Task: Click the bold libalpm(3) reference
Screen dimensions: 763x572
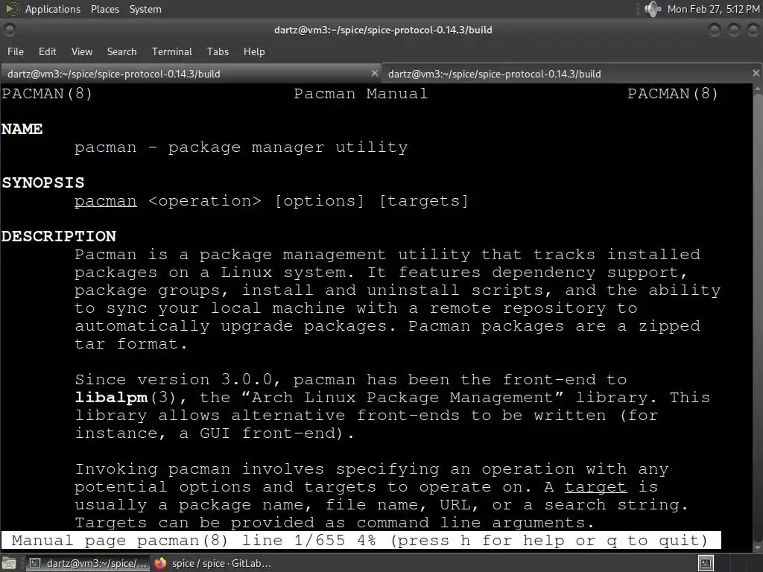Action: coord(125,398)
